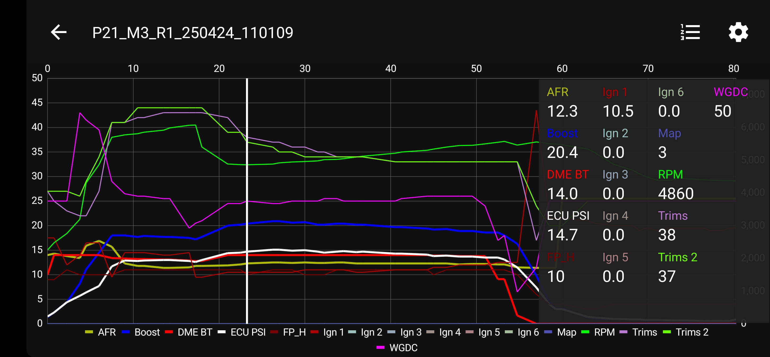The height and width of the screenshot is (357, 770).
Task: Click the RPM value 4860
Action: coord(676,193)
